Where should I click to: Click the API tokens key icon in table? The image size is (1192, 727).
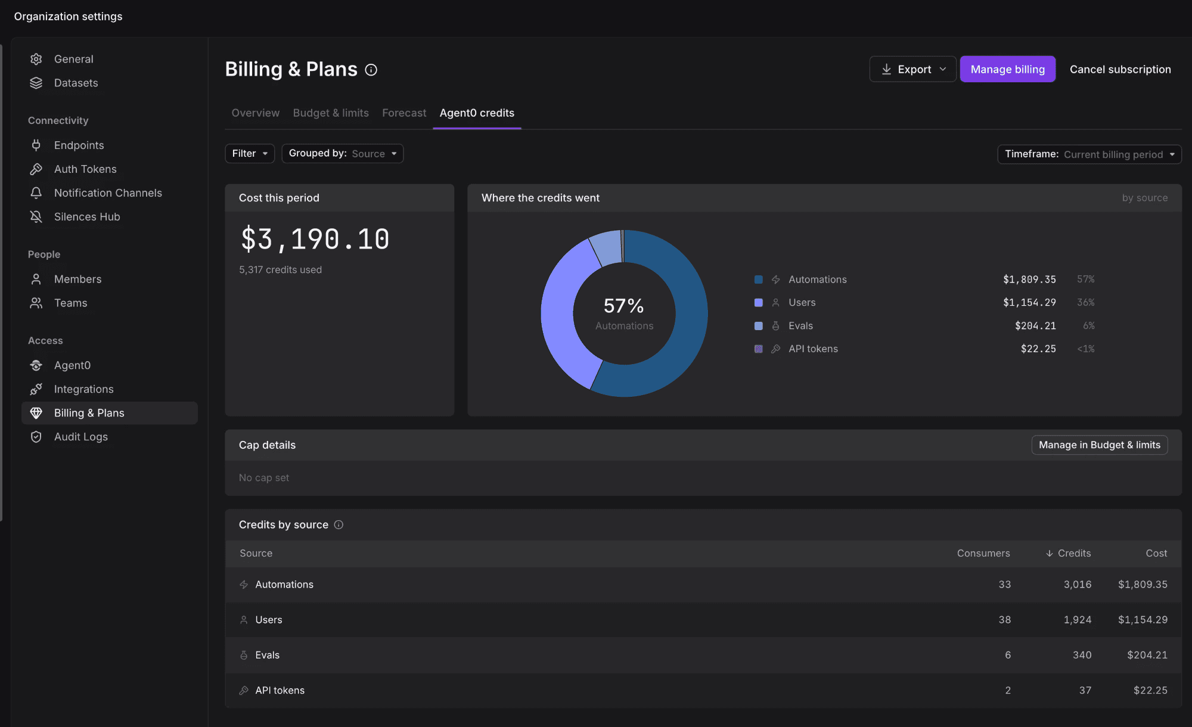[244, 690]
